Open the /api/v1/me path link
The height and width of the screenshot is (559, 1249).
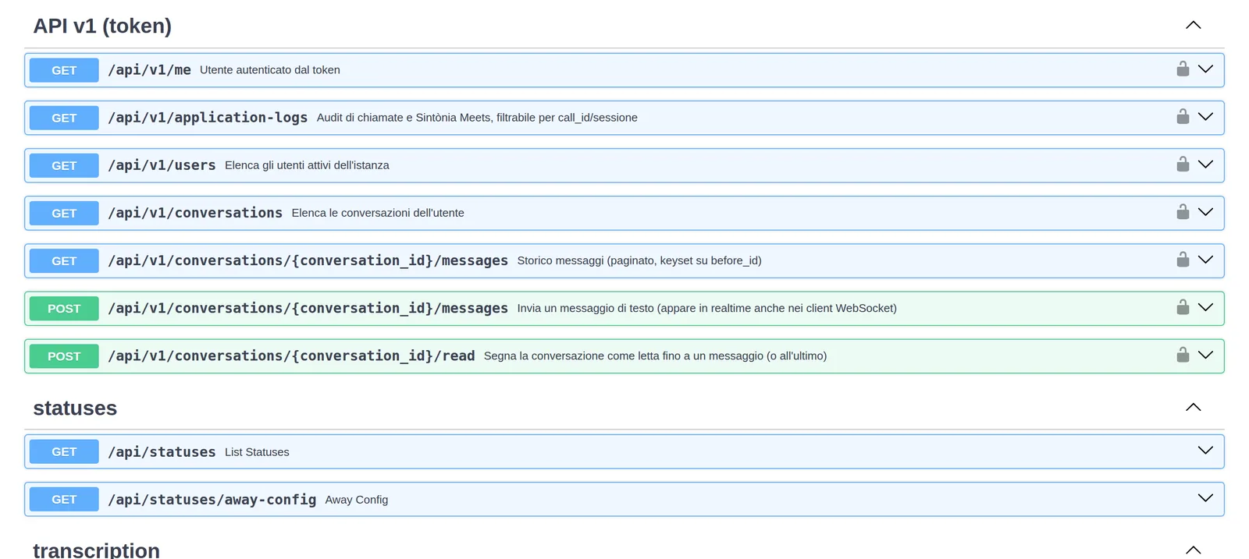pyautogui.click(x=149, y=69)
